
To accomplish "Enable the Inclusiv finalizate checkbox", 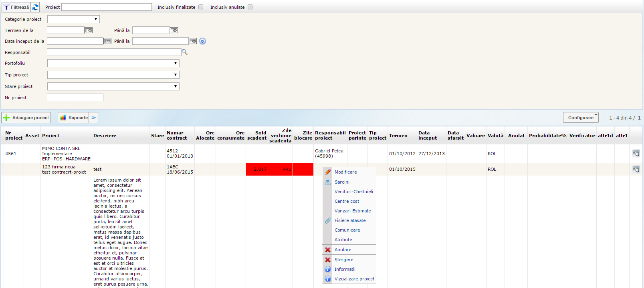I will tap(201, 7).
